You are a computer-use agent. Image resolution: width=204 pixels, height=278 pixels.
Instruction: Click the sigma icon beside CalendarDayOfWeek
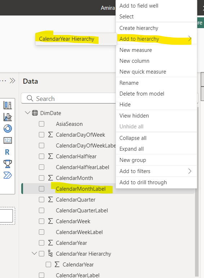pyautogui.click(x=50, y=135)
